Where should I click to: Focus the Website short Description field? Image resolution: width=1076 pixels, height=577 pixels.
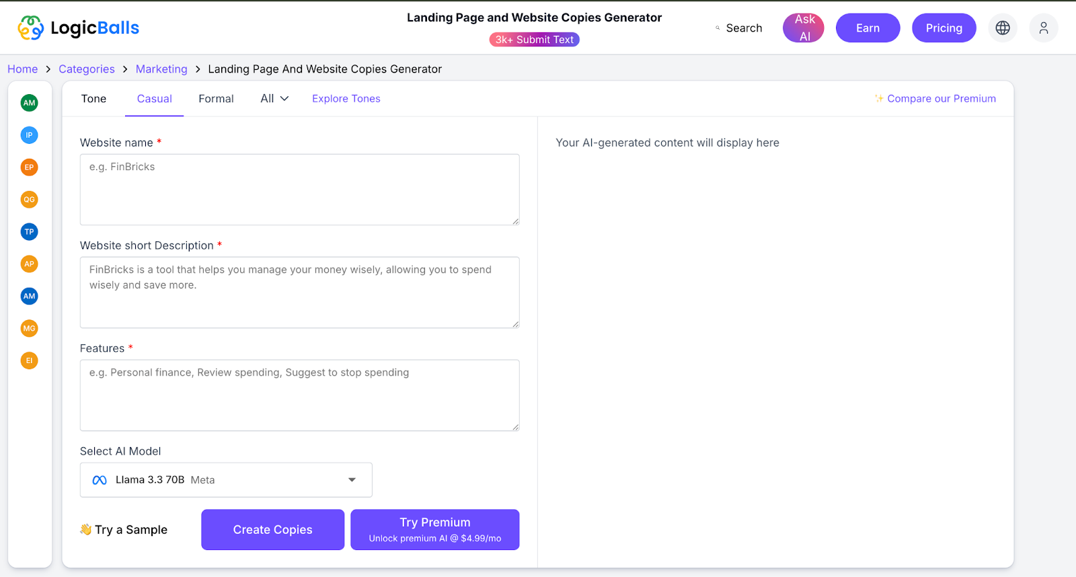click(299, 293)
